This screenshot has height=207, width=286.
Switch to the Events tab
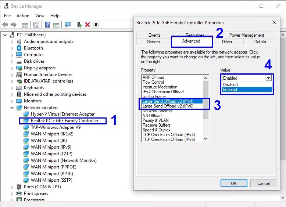click(x=154, y=35)
